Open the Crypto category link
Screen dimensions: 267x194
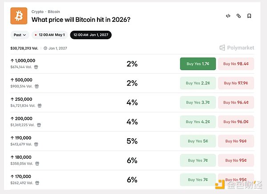37,12
